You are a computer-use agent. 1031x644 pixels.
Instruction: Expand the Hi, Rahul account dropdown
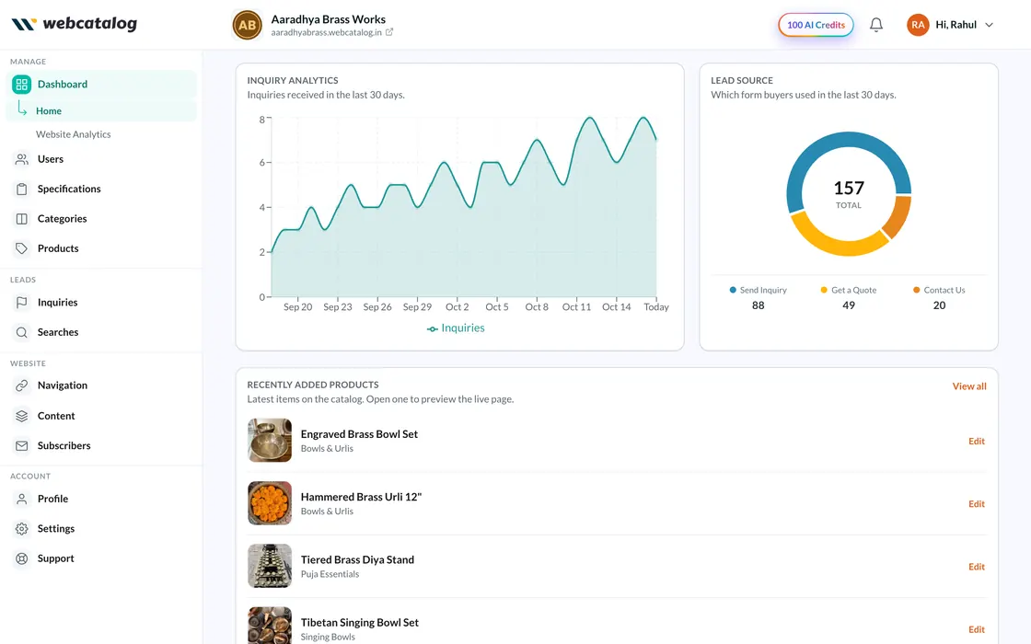(x=989, y=25)
